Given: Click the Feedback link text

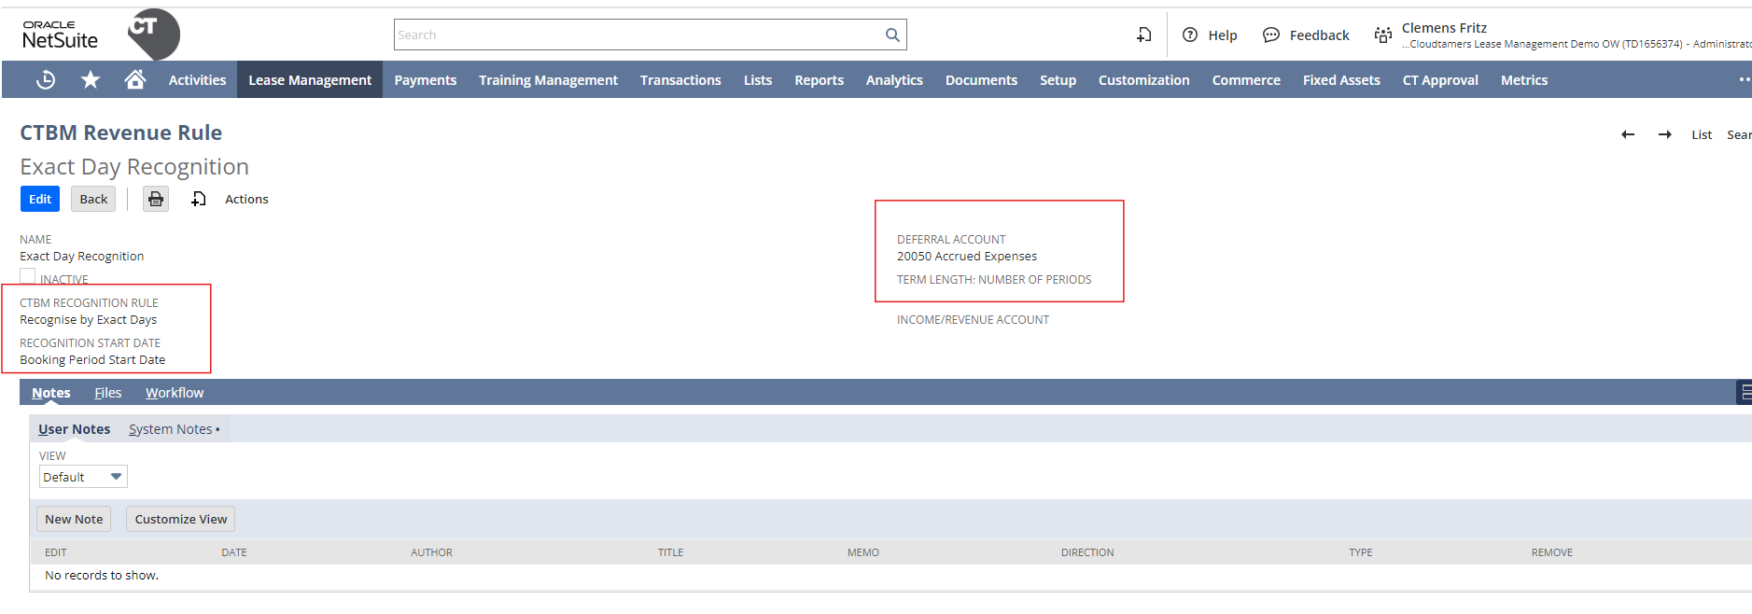Looking at the screenshot, I should 1320,35.
